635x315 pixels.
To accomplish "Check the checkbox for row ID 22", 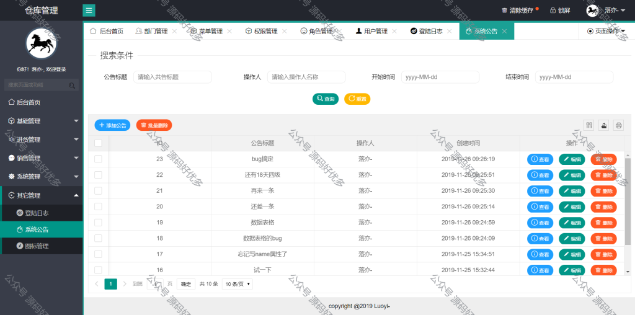I will (98, 175).
